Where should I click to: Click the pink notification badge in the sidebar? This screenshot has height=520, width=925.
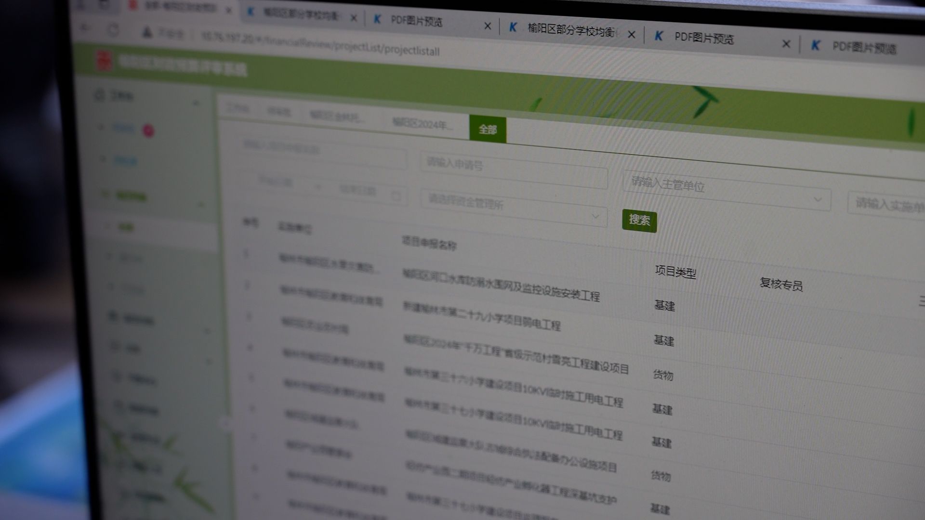(148, 130)
